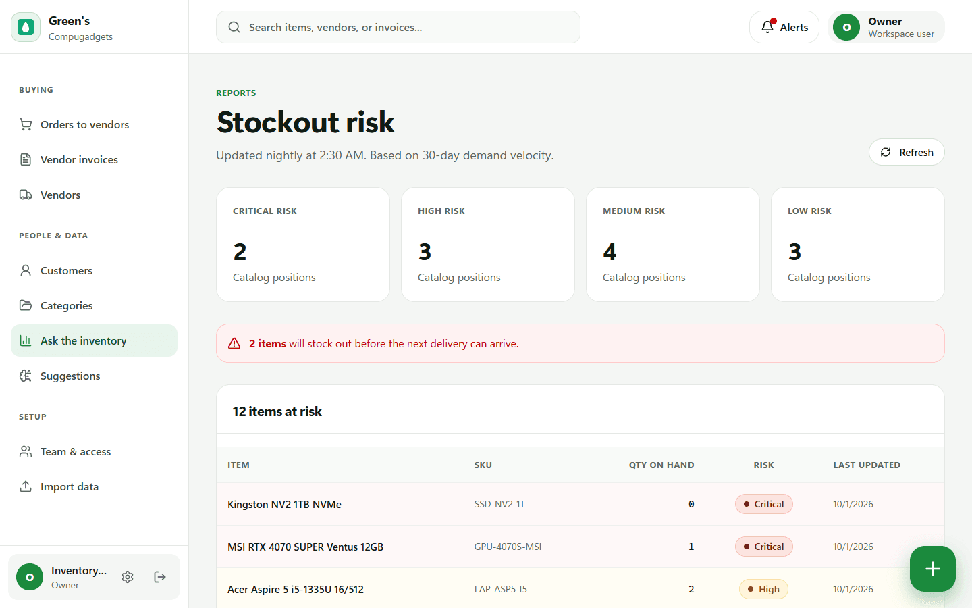The height and width of the screenshot is (608, 972).
Task: Click the truck icon beside Vendors
Action: click(26, 195)
